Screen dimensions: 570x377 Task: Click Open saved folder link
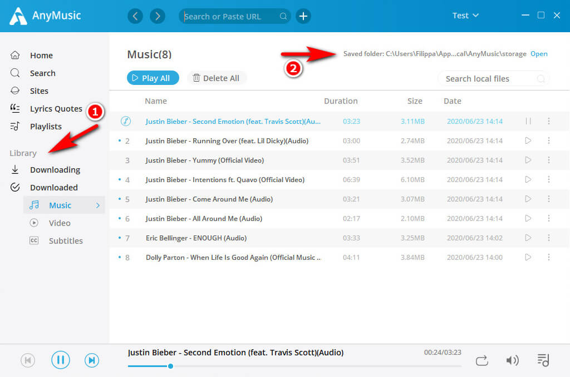539,54
